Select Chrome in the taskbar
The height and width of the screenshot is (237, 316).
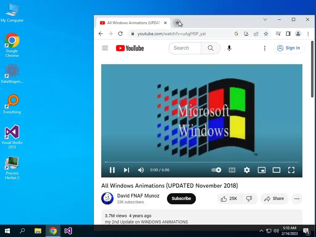coord(53,231)
